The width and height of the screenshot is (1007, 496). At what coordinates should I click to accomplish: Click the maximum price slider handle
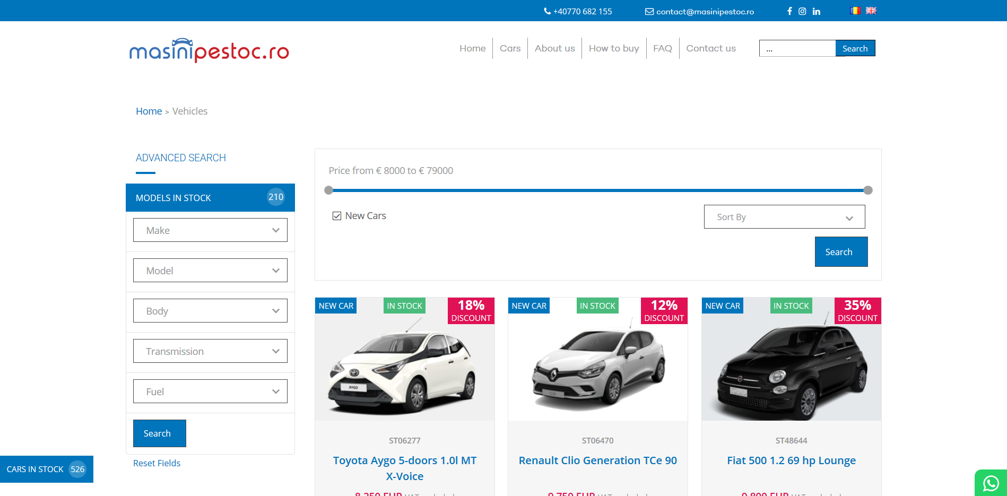tap(867, 190)
